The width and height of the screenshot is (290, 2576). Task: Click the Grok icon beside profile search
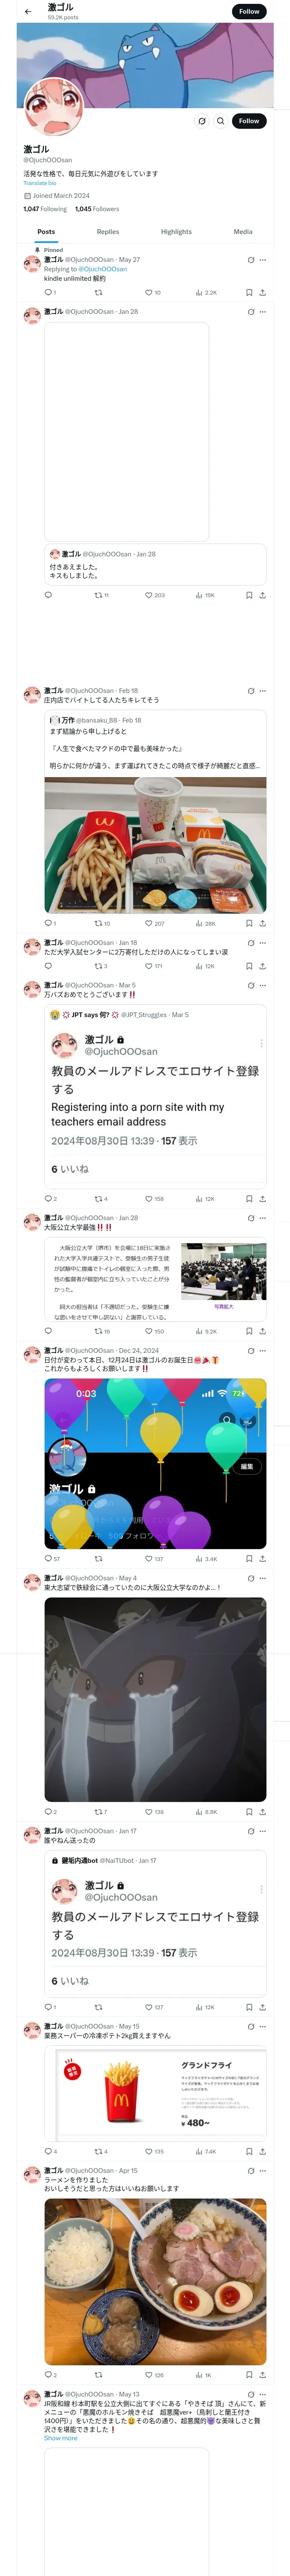pyautogui.click(x=202, y=121)
